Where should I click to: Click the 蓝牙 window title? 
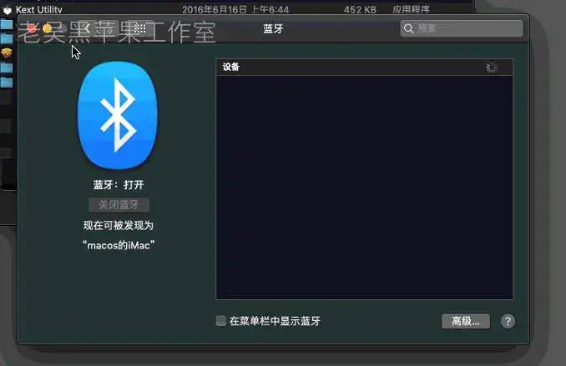(273, 29)
